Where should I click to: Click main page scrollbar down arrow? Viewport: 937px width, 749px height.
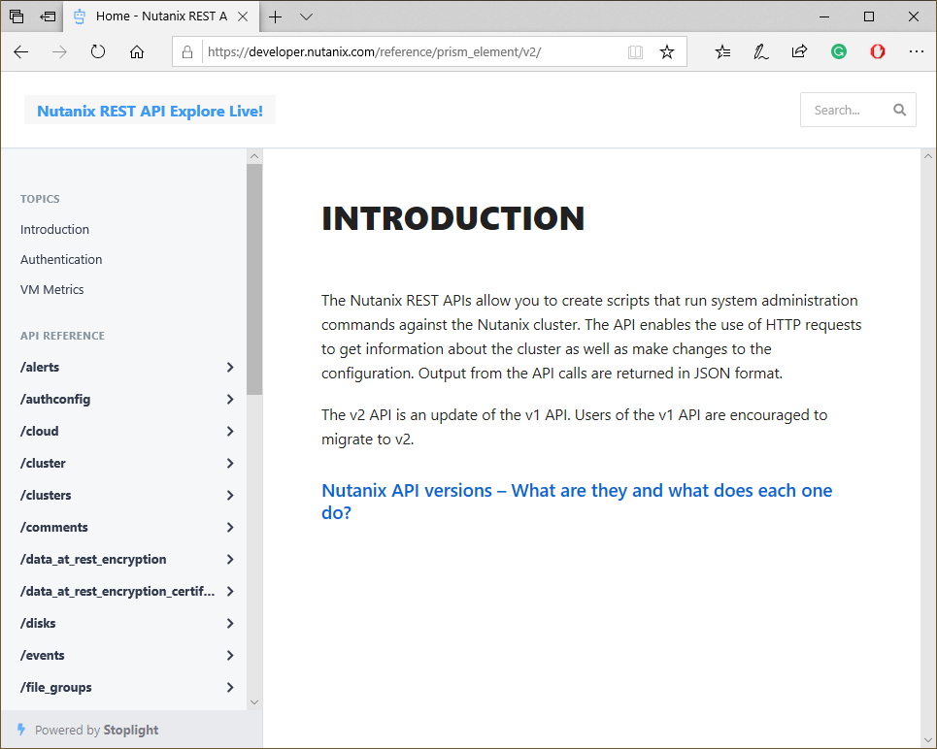(928, 741)
